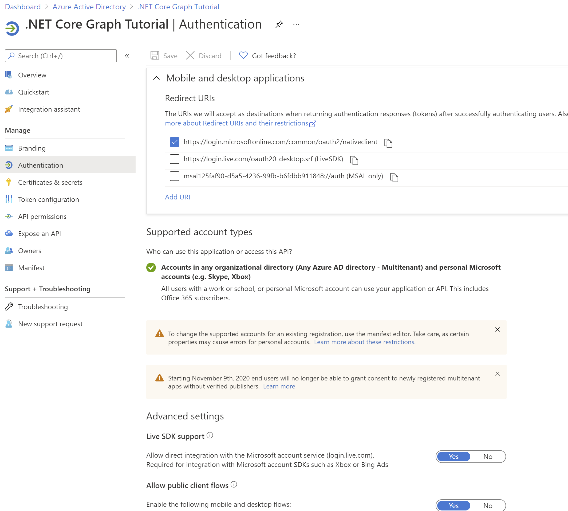Set Live SDK support to No
This screenshot has height=511, width=568.
(x=488, y=456)
